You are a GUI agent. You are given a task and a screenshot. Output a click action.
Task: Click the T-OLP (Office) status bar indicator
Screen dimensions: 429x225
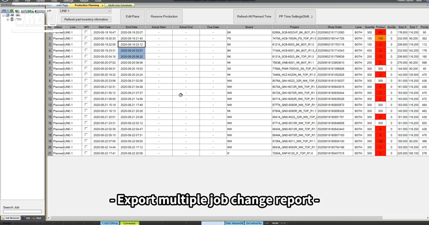tap(110, 223)
